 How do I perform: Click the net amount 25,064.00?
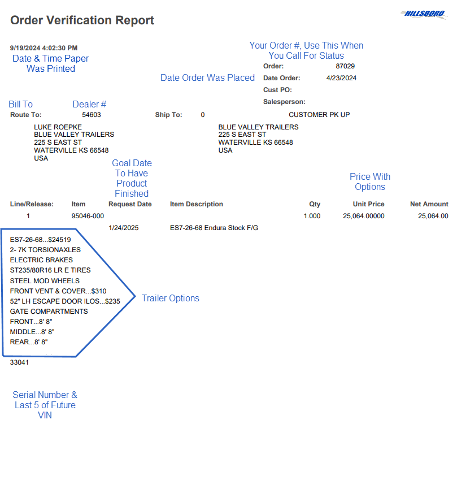433,216
